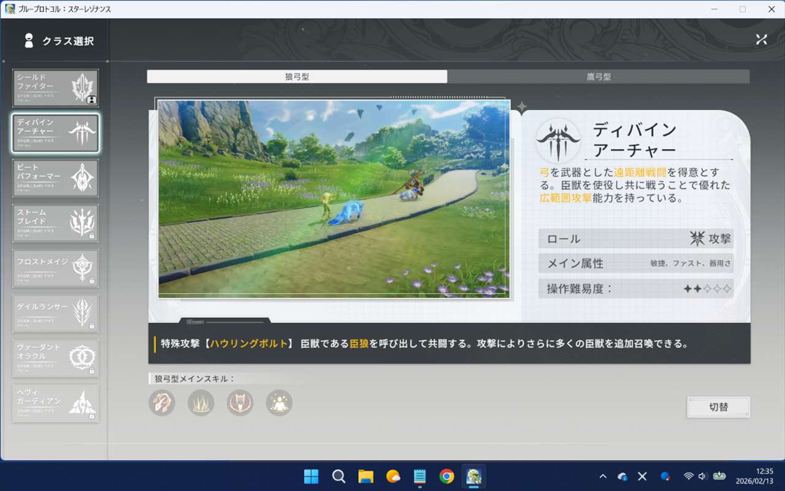This screenshot has height=491, width=785.
Task: View the second main skill with spikes icon
Action: click(201, 403)
